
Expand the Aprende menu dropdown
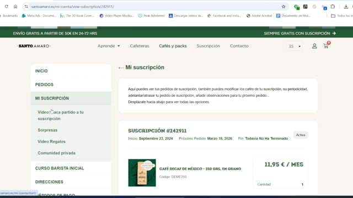[x=109, y=46]
